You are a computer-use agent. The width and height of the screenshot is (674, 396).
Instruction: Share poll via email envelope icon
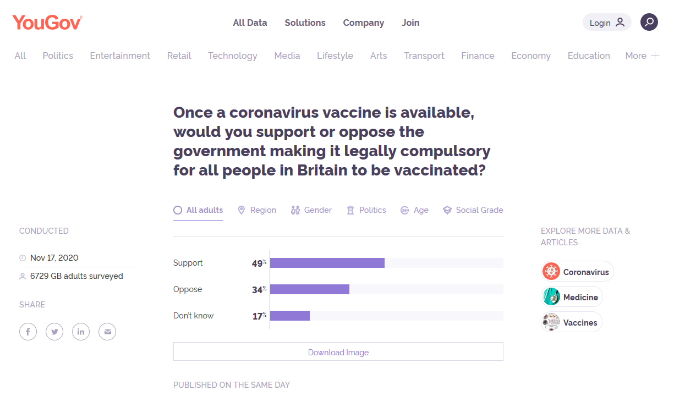pyautogui.click(x=107, y=332)
